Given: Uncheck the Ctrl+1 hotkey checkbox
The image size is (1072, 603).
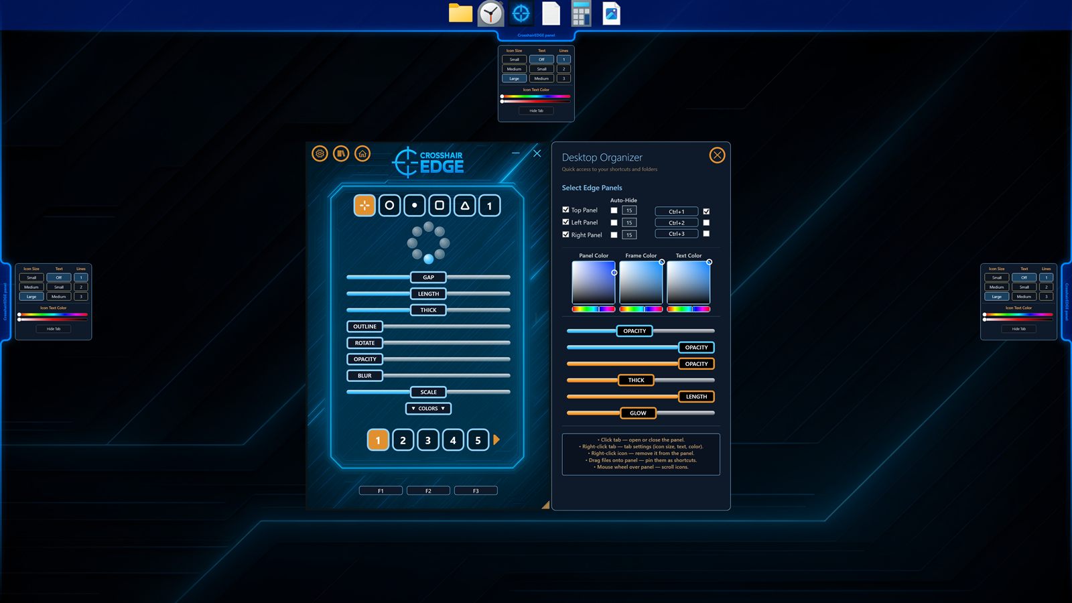Looking at the screenshot, I should click(706, 211).
